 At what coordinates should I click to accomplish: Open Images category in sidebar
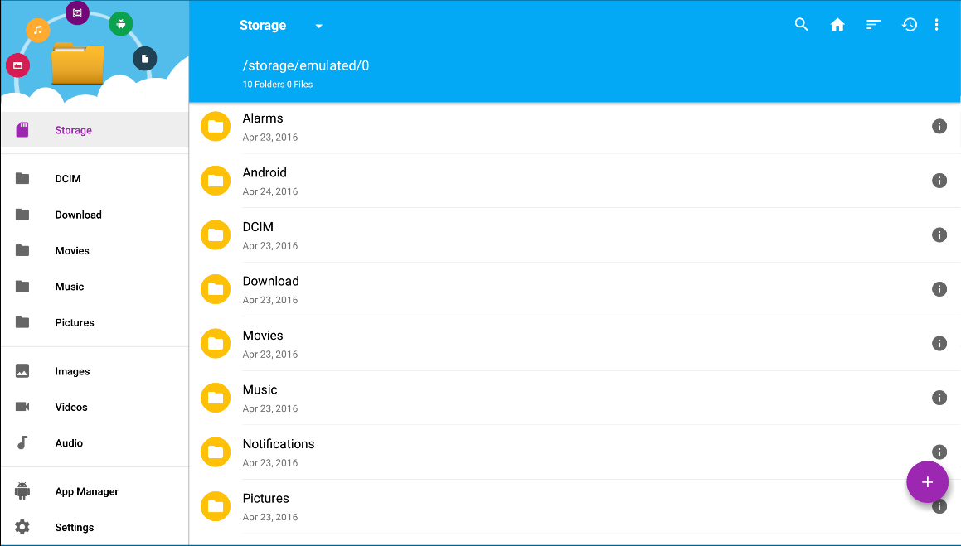pos(72,371)
